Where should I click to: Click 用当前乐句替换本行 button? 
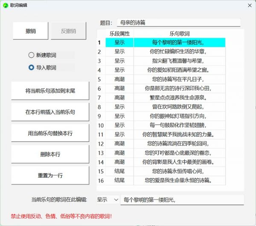click(x=50, y=133)
